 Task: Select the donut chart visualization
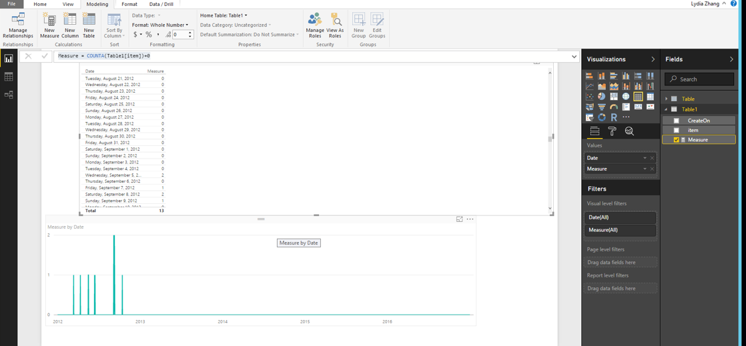point(602,117)
